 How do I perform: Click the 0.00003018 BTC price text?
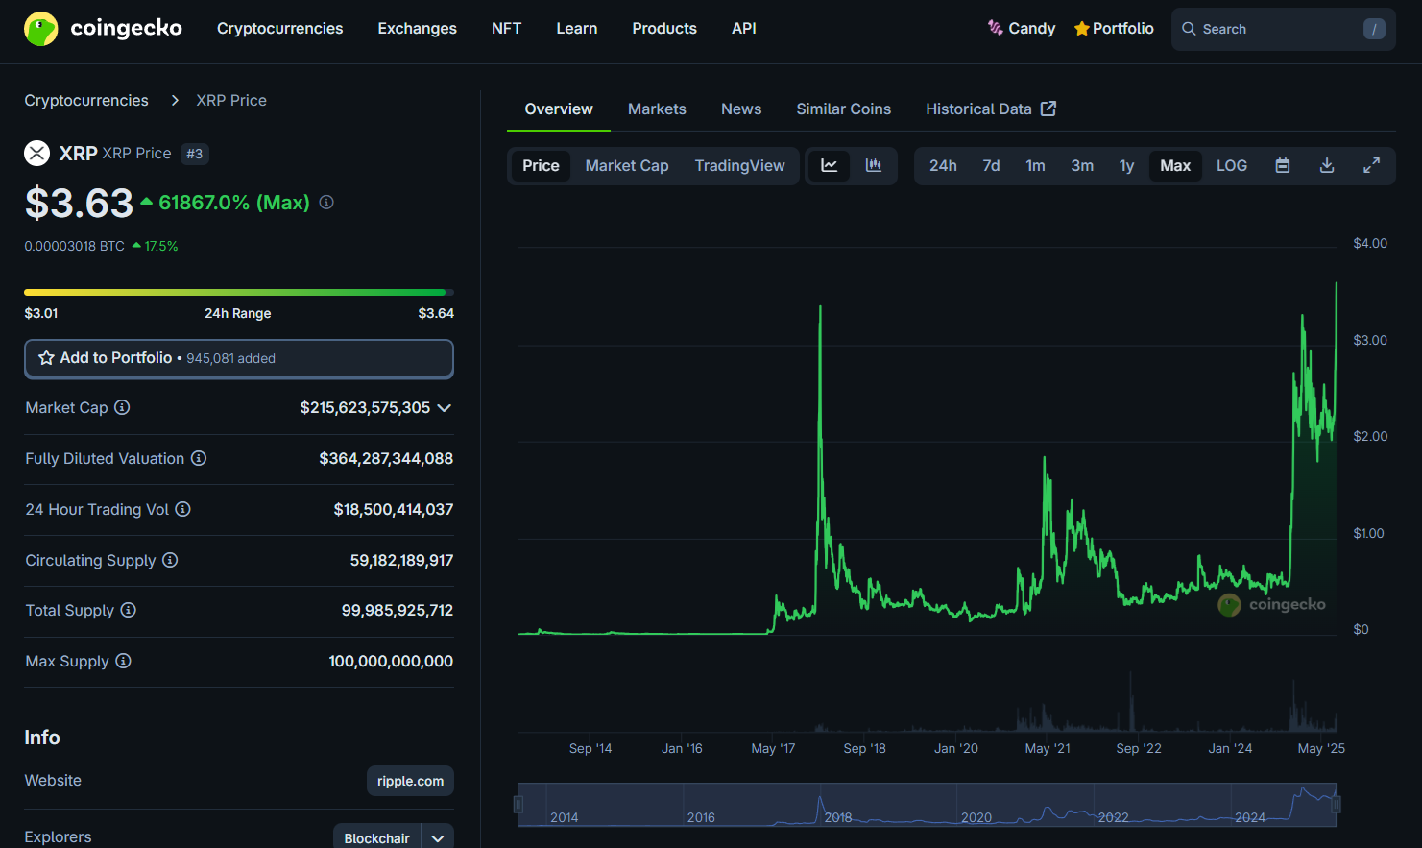75,246
